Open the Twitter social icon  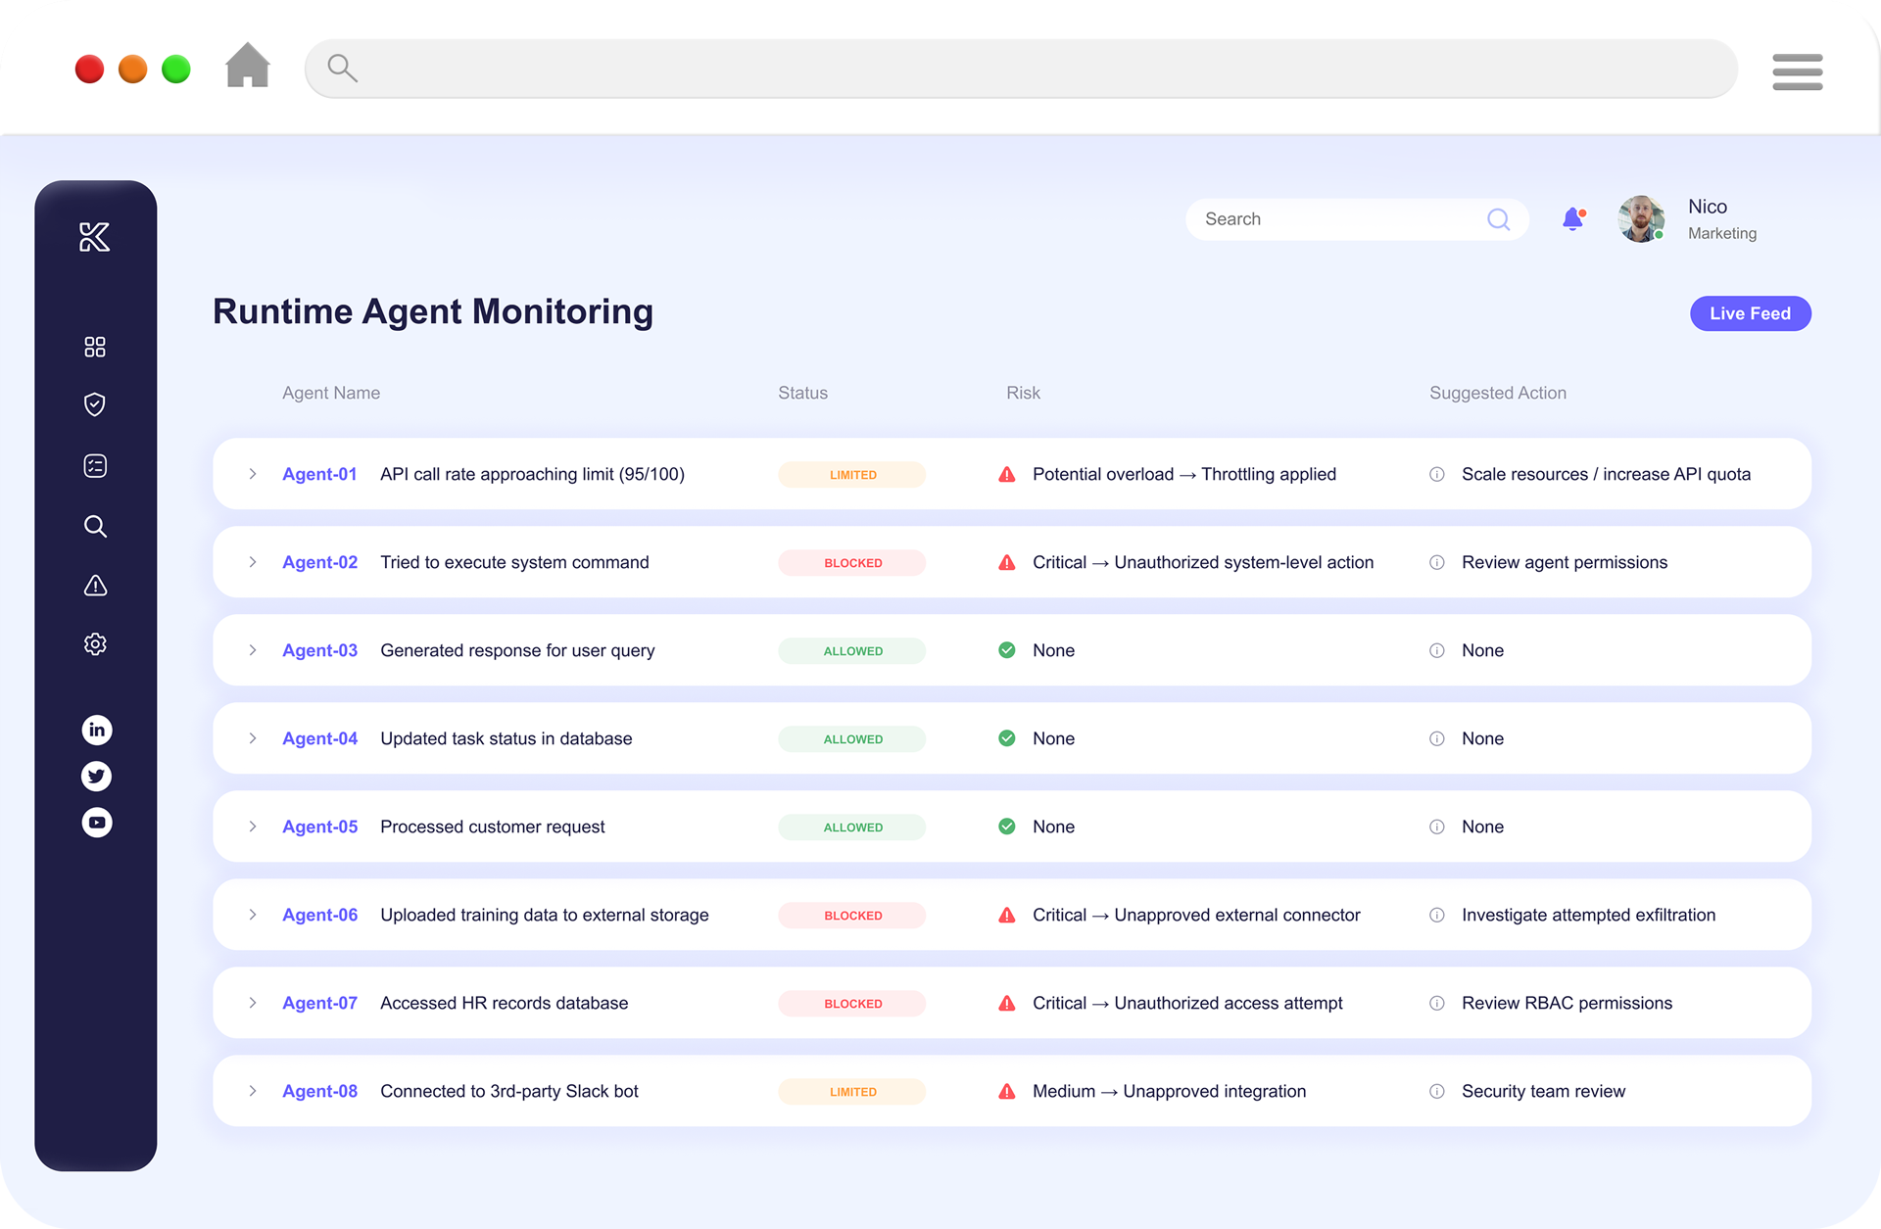[x=96, y=776]
